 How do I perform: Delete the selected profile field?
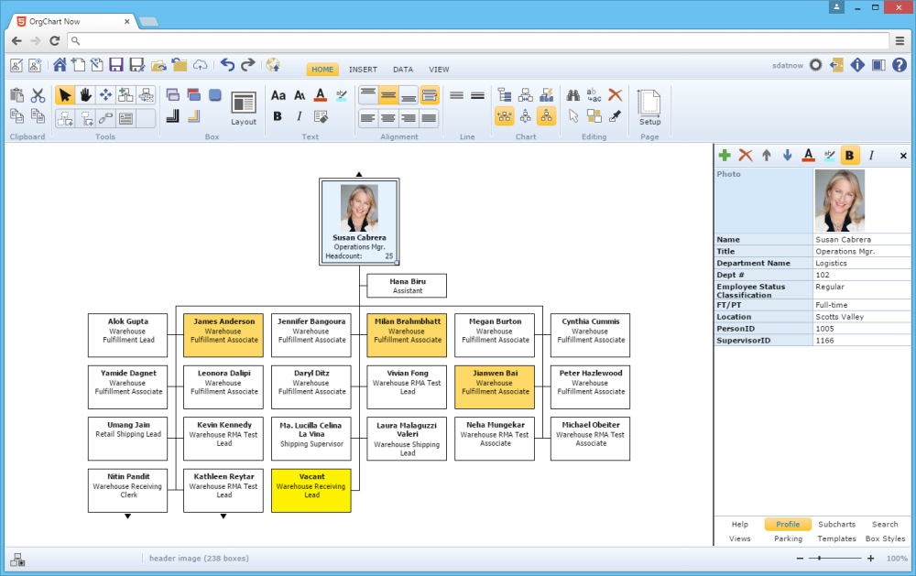[742, 155]
